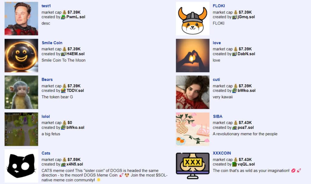This screenshot has width=311, height=184.
Task: Open the lolol coin title link
Action: click(x=46, y=117)
